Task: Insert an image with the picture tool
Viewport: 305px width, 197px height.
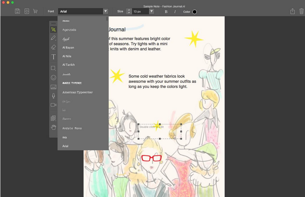Action: click(53, 87)
